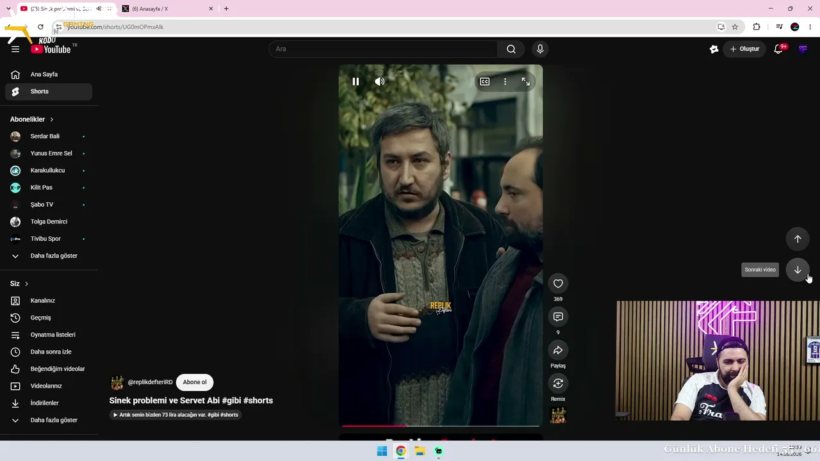Open Karakullukcu channel

[x=49, y=170]
